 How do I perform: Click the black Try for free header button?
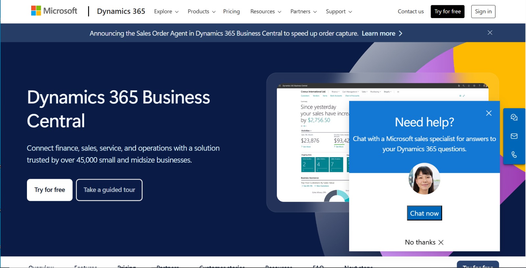coord(447,11)
